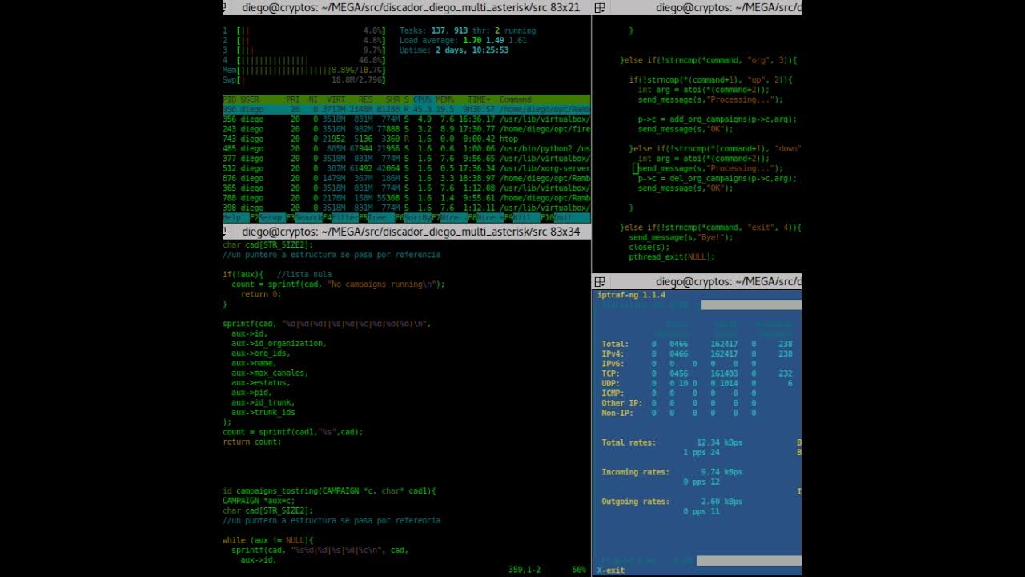Click the Total rates label in iptraf-ng
The height and width of the screenshot is (577, 1025).
tap(629, 442)
